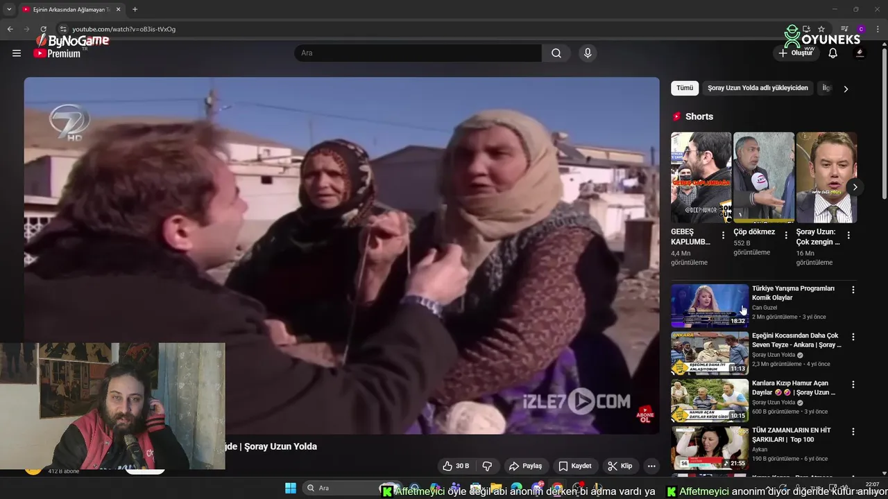The height and width of the screenshot is (499, 888).
Task: Open Karılara Kızıp Hamur Açan Dayılar title
Action: coord(794,387)
